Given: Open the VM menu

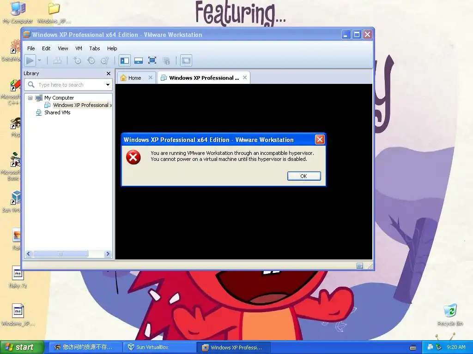Looking at the screenshot, I should [79, 48].
